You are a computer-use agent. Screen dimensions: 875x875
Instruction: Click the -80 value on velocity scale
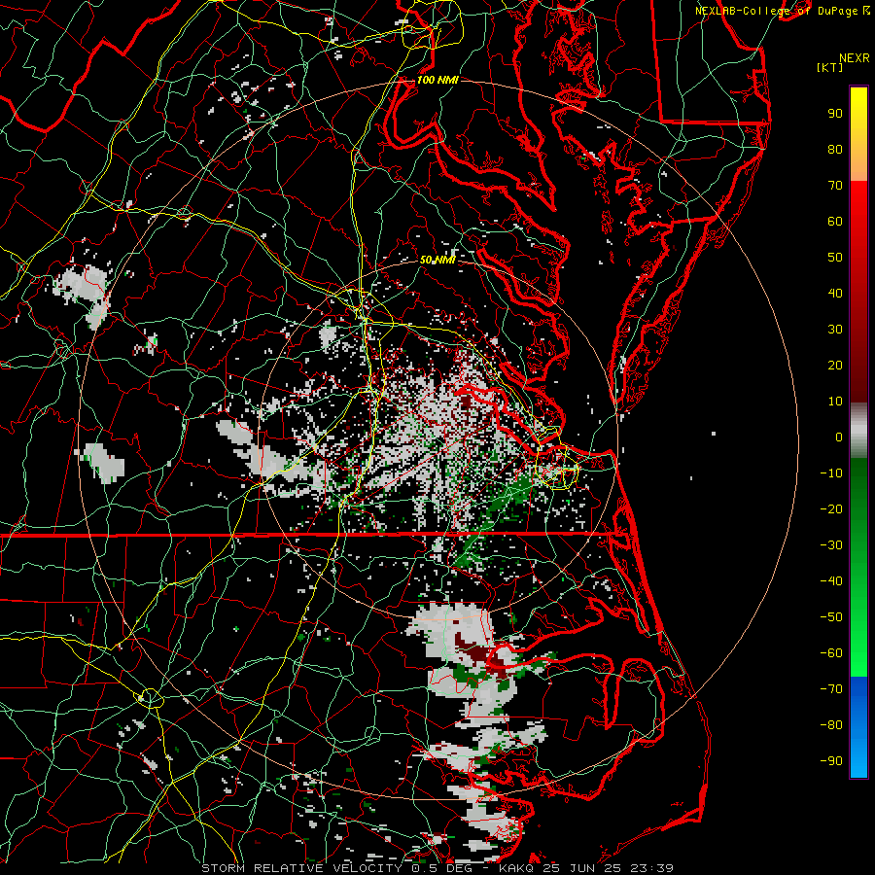click(831, 725)
